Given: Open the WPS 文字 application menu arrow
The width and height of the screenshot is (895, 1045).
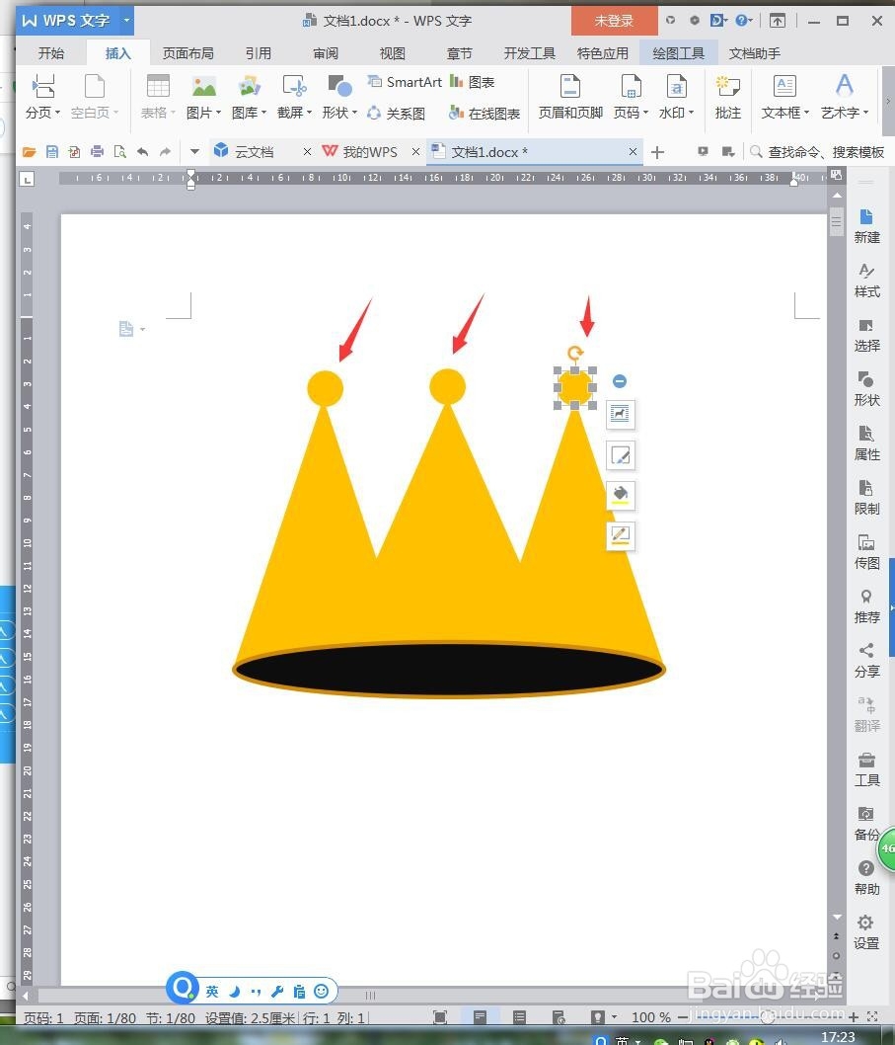Looking at the screenshot, I should 126,21.
